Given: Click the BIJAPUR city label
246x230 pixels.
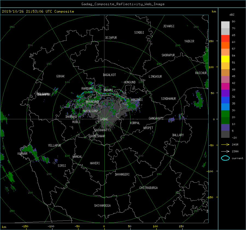Looking at the screenshot, I should coord(111,38).
